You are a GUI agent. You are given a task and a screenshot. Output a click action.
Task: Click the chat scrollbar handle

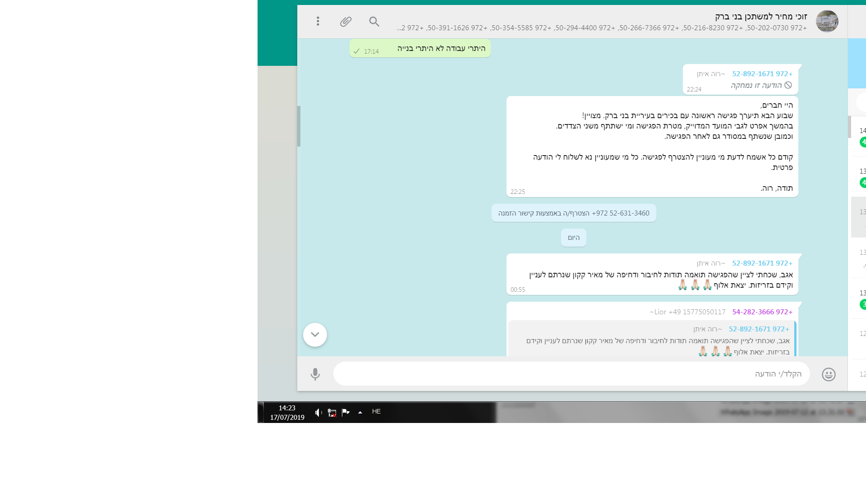pyautogui.click(x=299, y=126)
